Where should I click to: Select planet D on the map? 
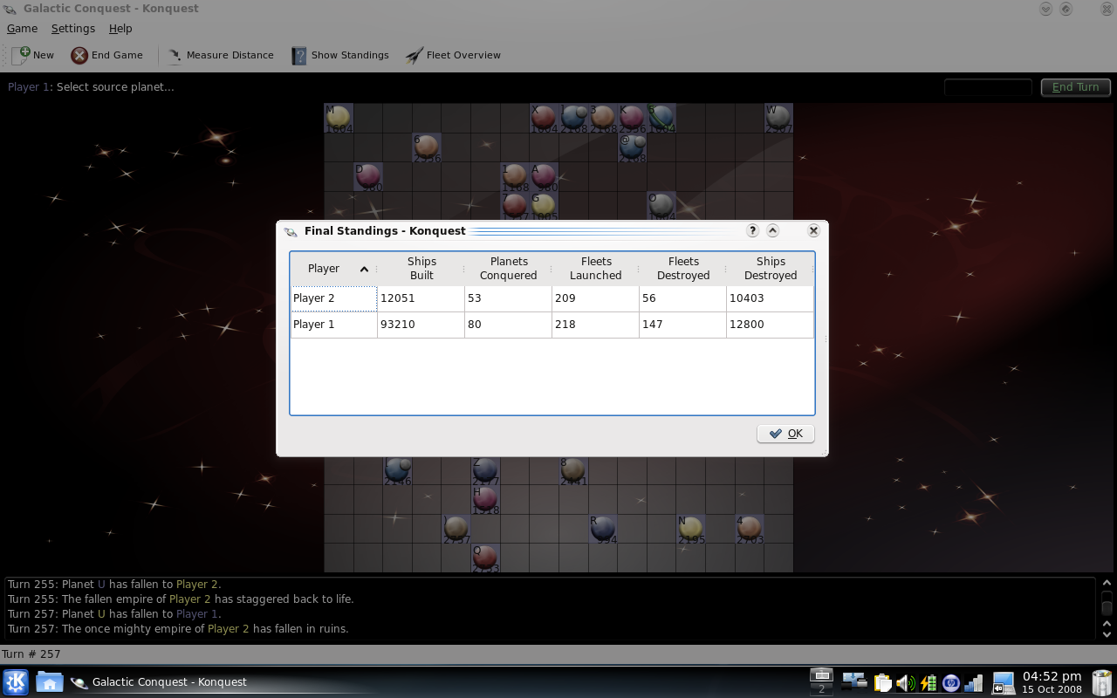(368, 176)
